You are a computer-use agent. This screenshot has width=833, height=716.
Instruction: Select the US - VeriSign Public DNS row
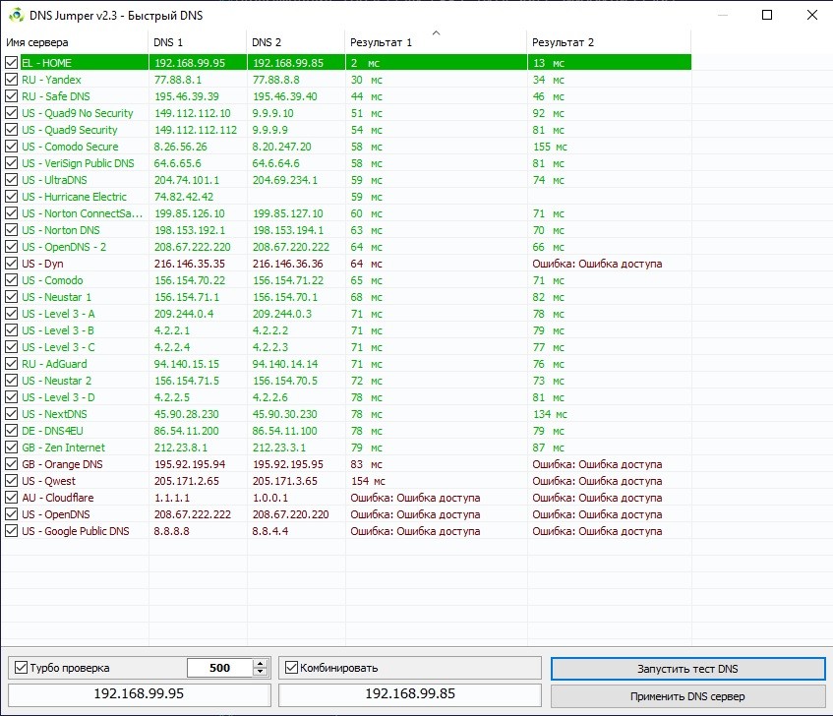(x=346, y=163)
